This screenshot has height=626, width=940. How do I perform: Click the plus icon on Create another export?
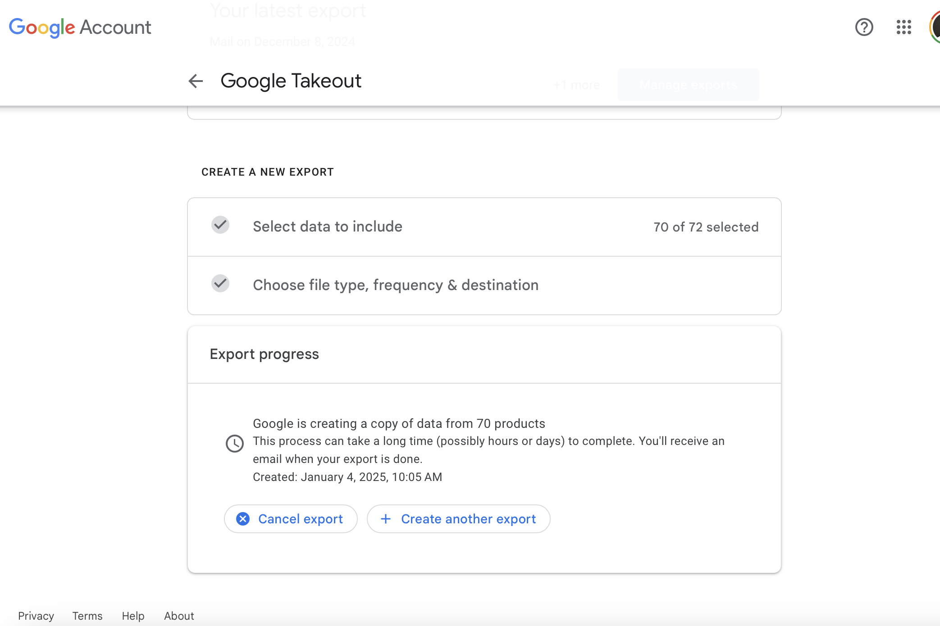[x=386, y=519]
